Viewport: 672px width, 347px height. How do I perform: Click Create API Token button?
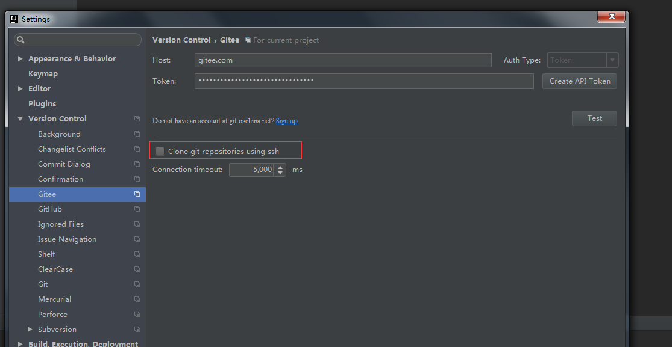(x=579, y=81)
